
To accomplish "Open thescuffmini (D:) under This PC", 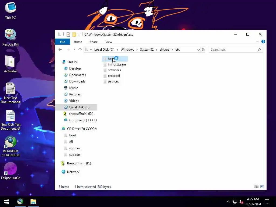I will [x=78, y=114].
